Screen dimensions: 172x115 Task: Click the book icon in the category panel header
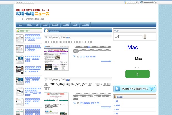pyautogui.click(x=115, y=97)
